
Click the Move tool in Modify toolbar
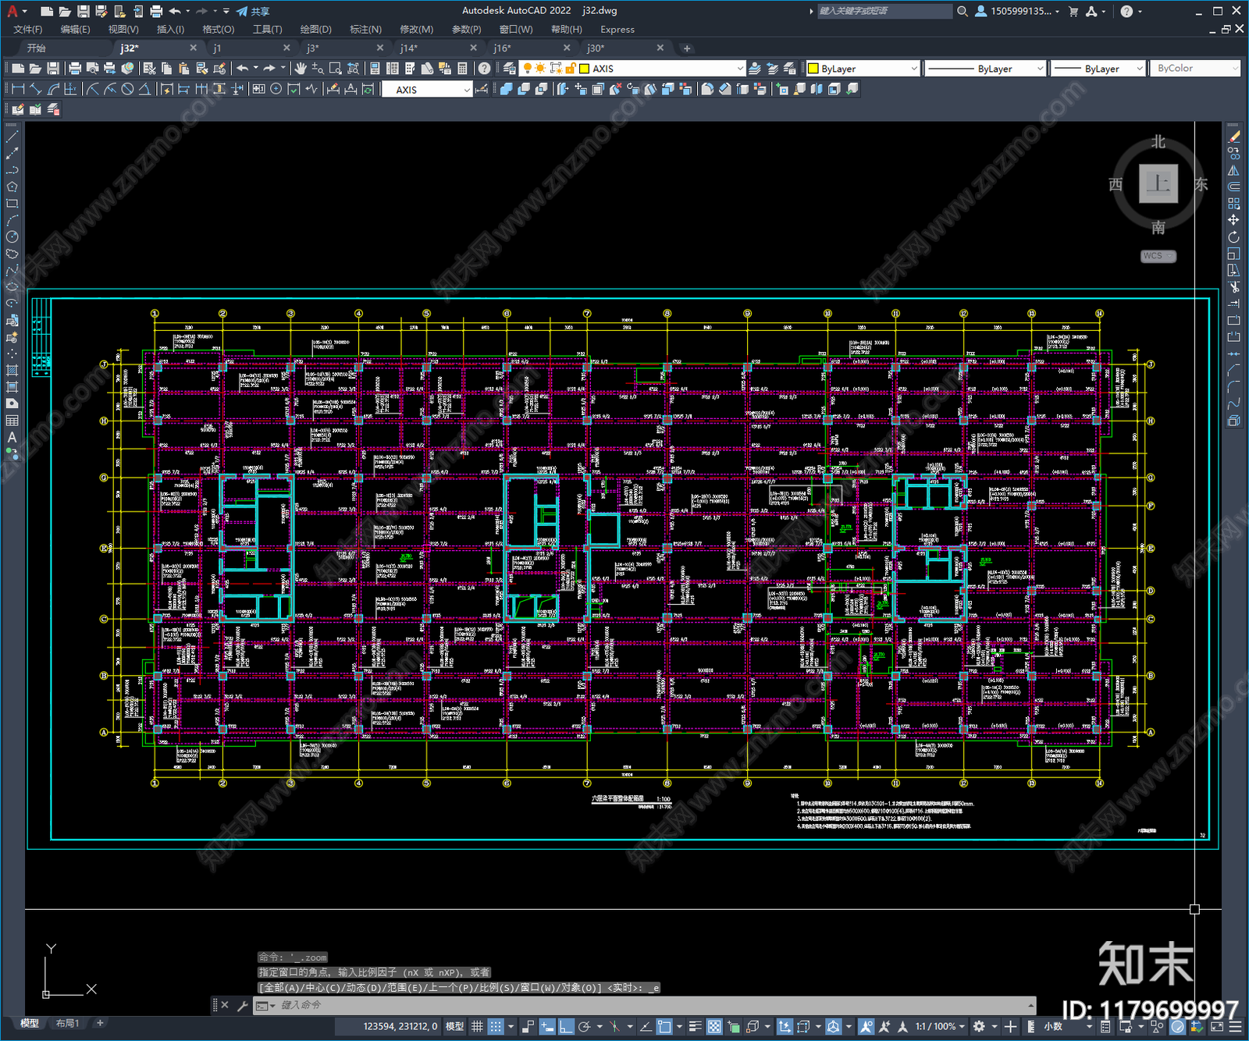click(x=1233, y=220)
